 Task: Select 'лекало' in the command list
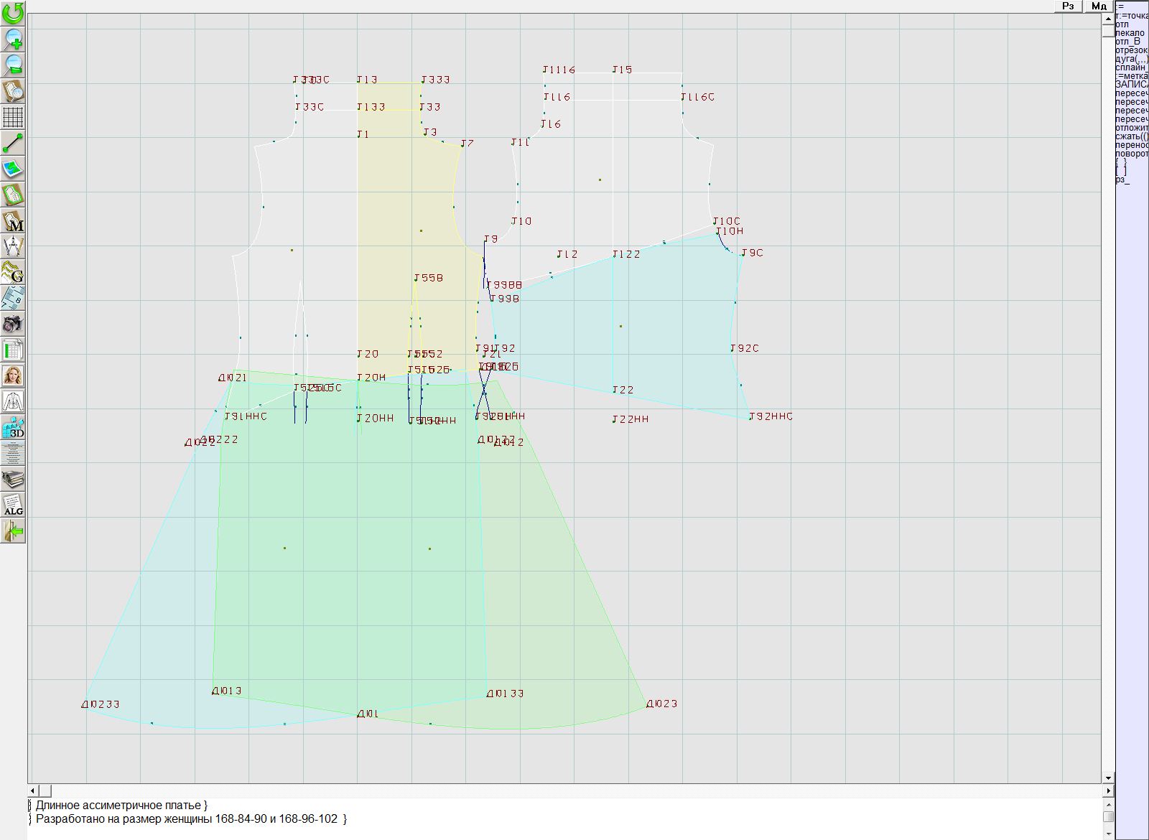(1130, 33)
